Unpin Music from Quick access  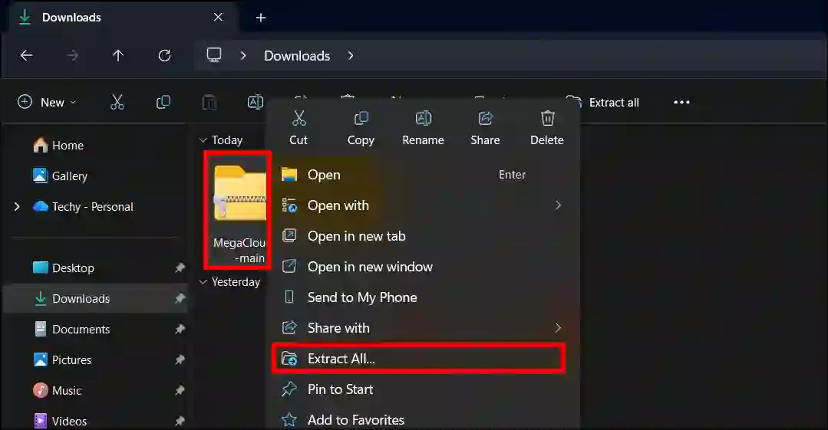coord(180,390)
